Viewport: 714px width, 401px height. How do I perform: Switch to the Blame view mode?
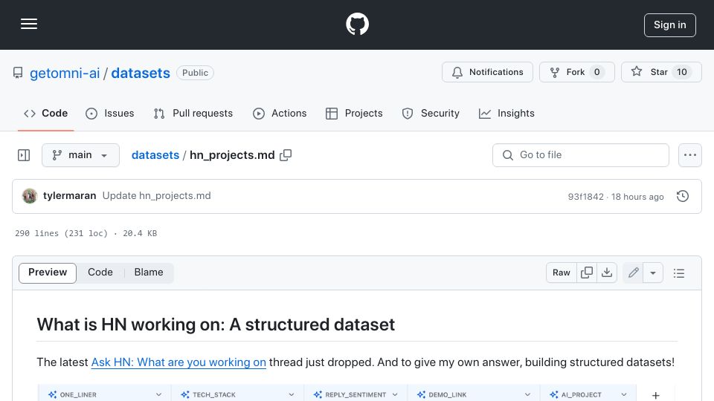149,273
